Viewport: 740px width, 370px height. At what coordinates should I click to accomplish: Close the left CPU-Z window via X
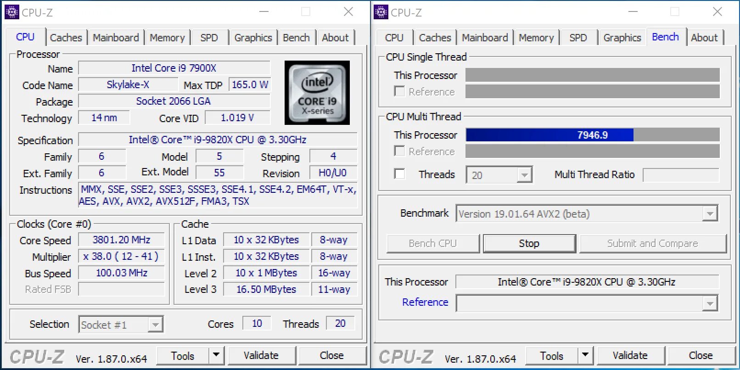[348, 12]
